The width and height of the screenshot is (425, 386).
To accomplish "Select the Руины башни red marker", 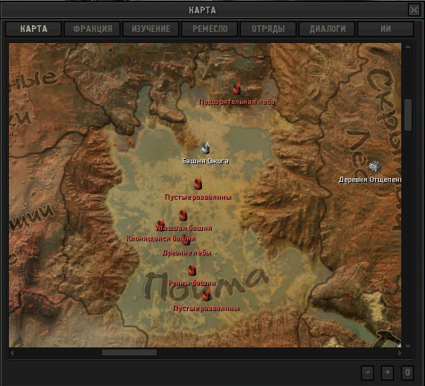I will [x=192, y=269].
